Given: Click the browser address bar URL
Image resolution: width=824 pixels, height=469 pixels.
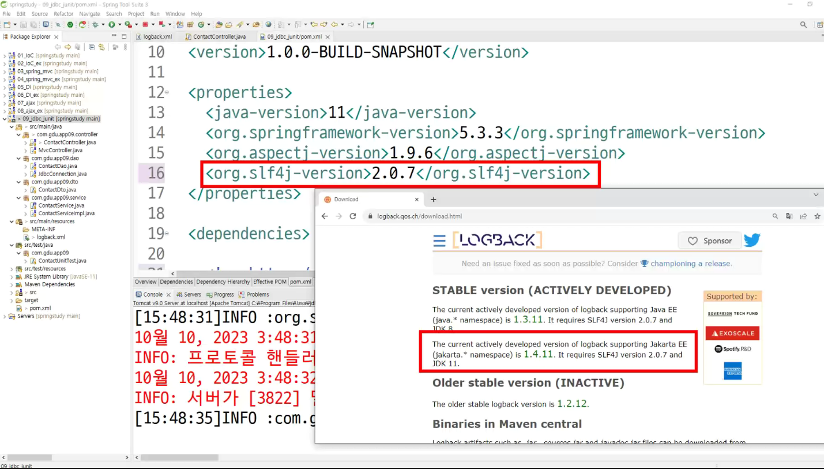Looking at the screenshot, I should [x=419, y=216].
